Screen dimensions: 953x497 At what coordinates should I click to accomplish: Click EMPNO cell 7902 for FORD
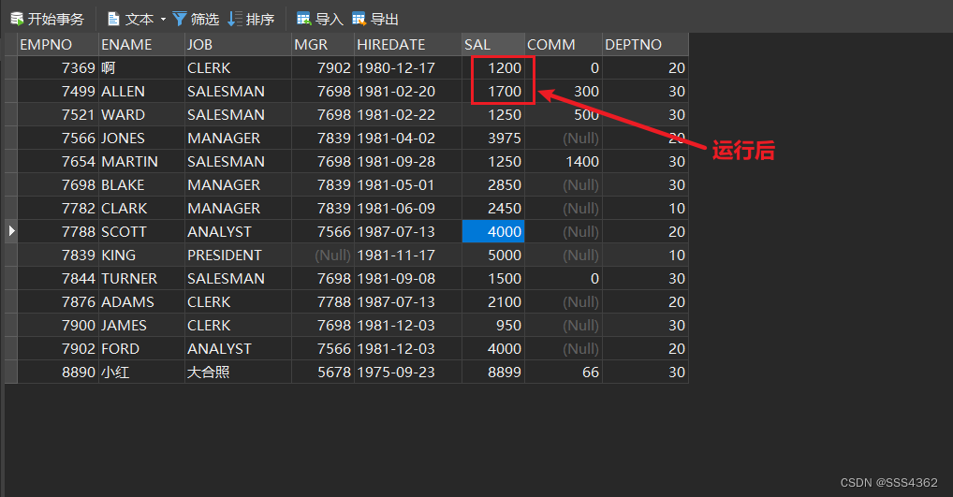(x=58, y=349)
